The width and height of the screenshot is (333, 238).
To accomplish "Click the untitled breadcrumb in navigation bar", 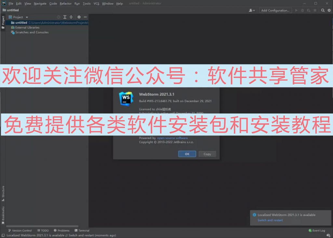I will pos(11,10).
